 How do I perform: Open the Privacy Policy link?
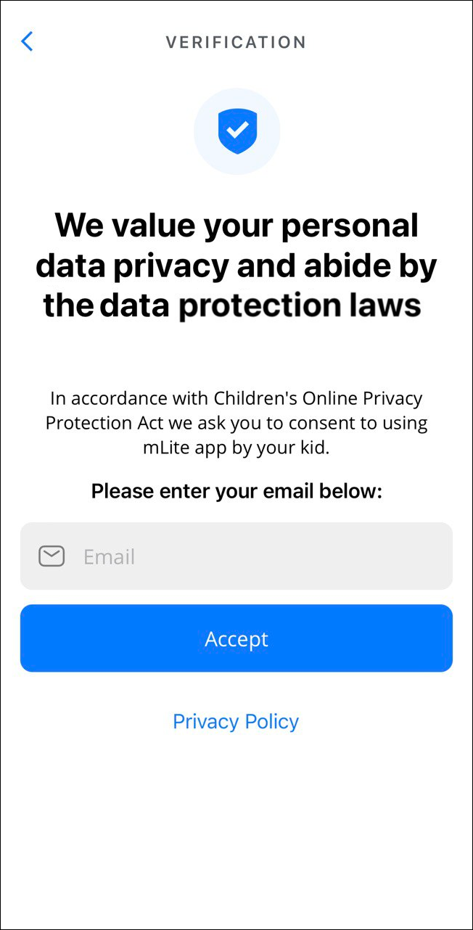[236, 721]
